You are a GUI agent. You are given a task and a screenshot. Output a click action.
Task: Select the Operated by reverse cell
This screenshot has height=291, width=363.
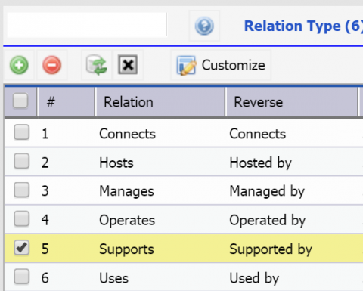point(268,220)
